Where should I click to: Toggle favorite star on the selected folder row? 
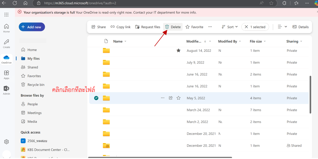coord(179,98)
